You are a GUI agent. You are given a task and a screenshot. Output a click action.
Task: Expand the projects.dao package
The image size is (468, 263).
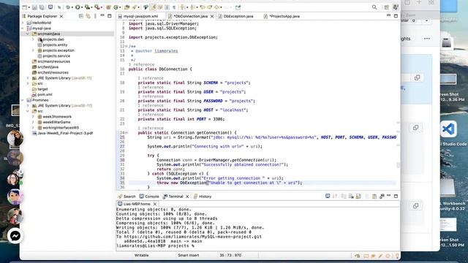tap(33, 39)
